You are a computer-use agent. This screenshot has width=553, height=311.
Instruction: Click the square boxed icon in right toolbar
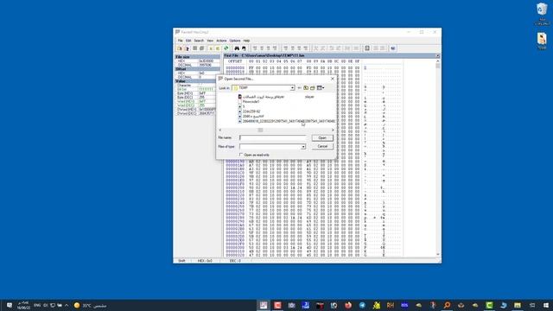367,48
